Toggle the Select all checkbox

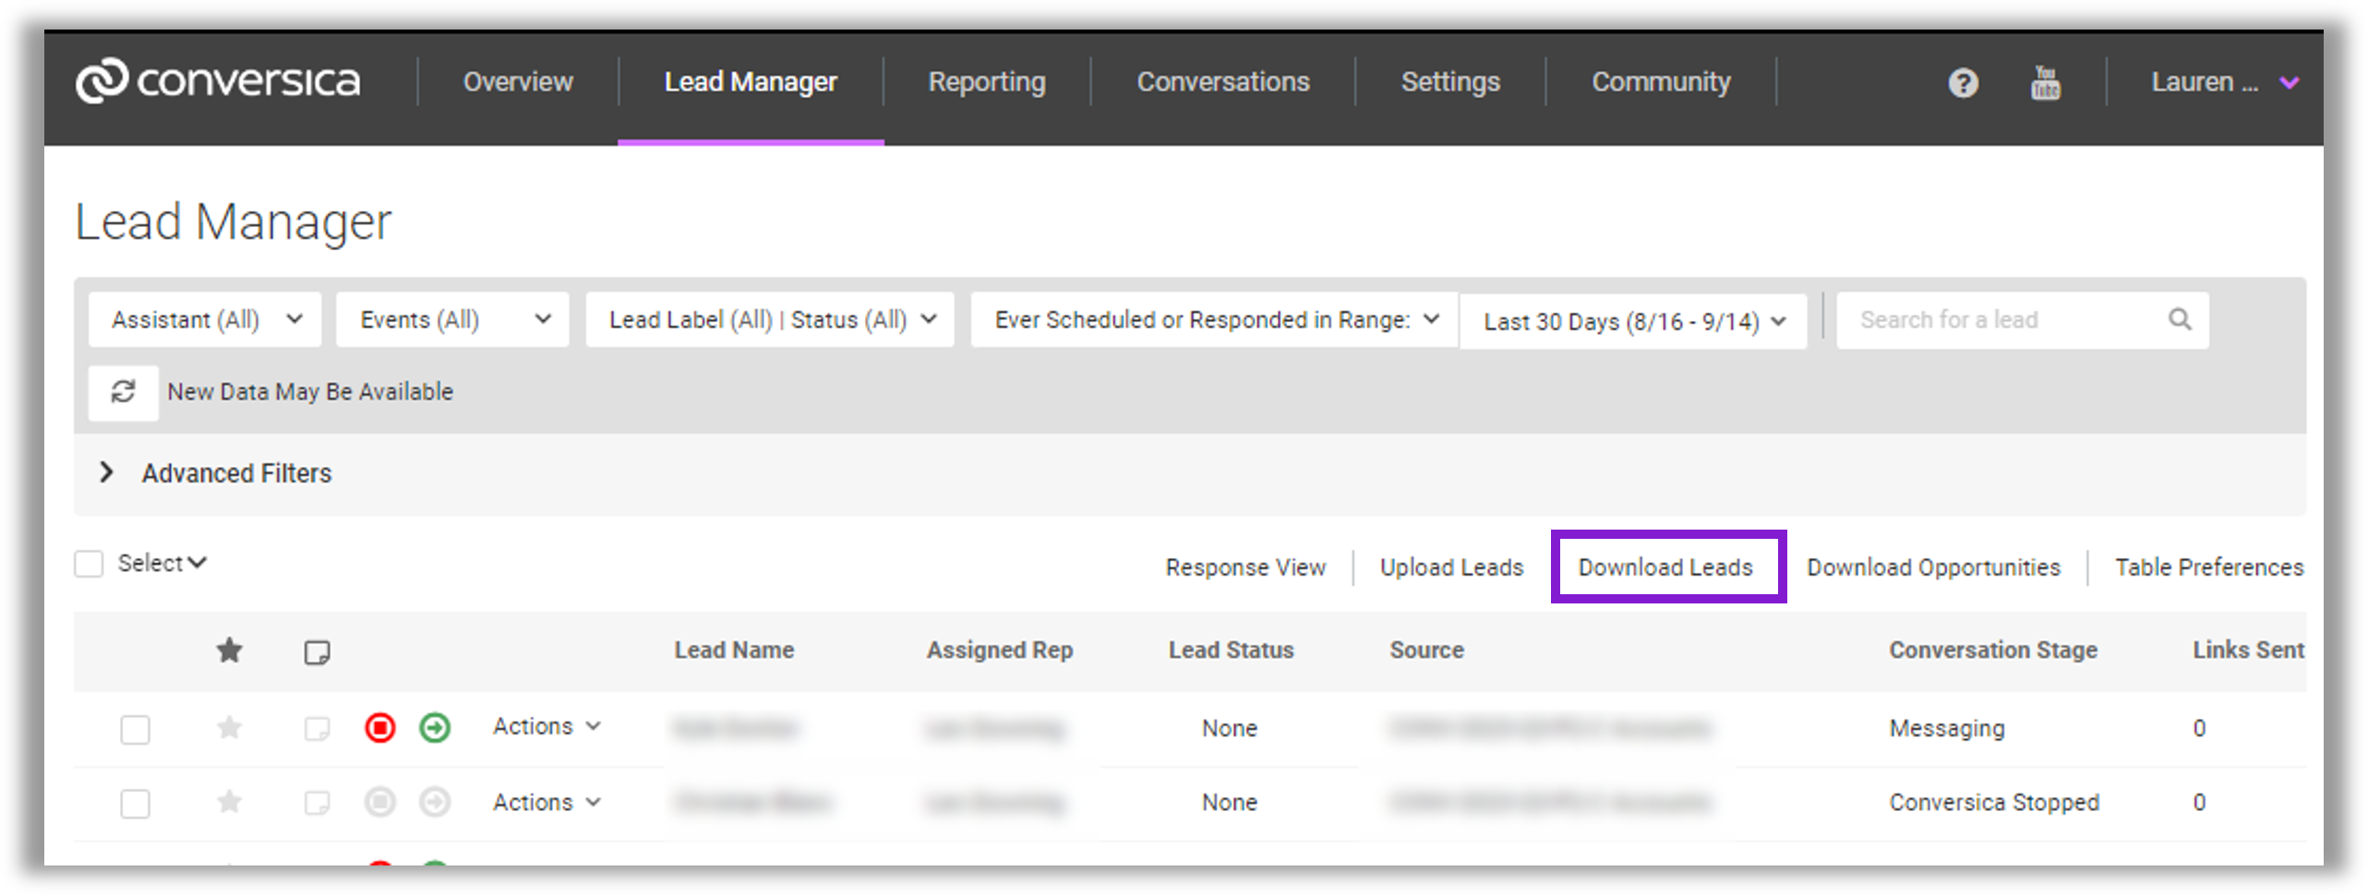click(x=89, y=564)
